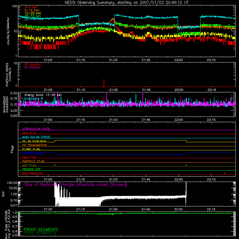Click the 0.9 label on livetime y-axis
This screenshot has width=239, height=239.
pos(15,217)
